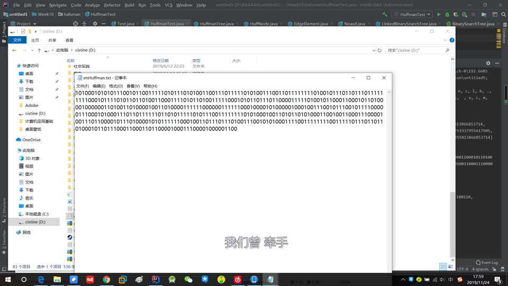Open Explorer 查看 ribbon tab

69,40
